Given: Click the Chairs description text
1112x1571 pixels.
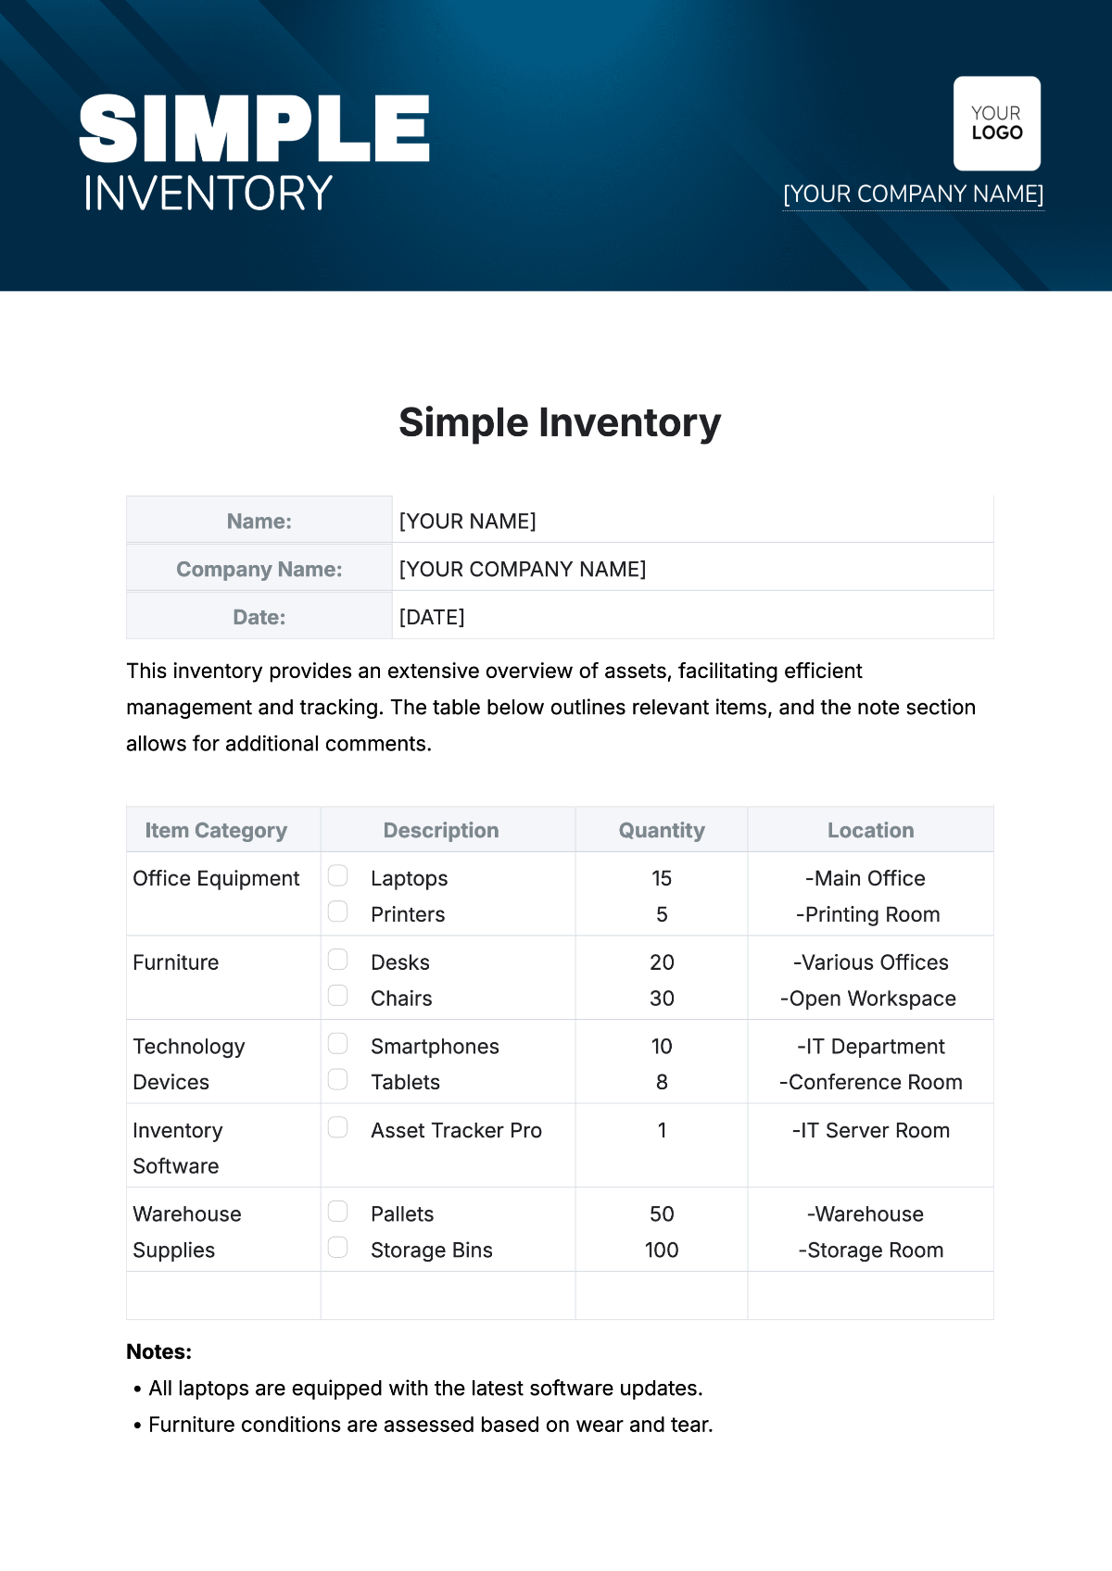Looking at the screenshot, I should [401, 999].
